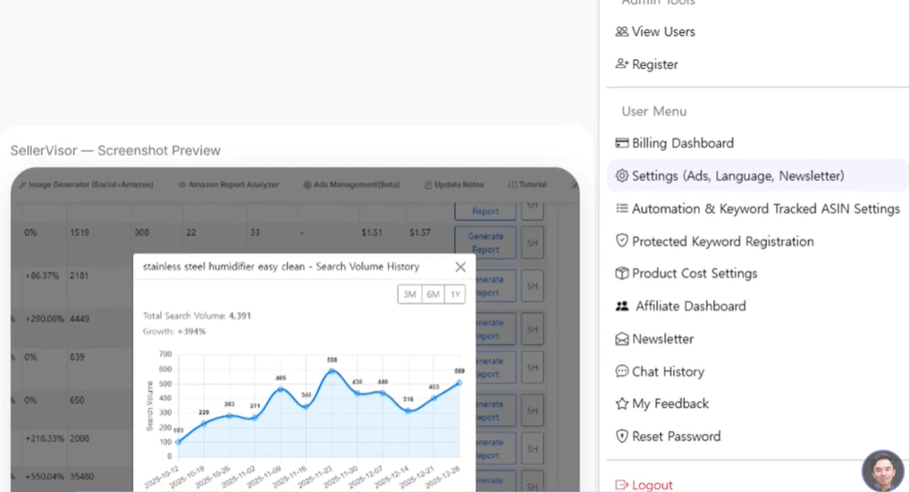Click SH button in the 839 row

coord(532,368)
